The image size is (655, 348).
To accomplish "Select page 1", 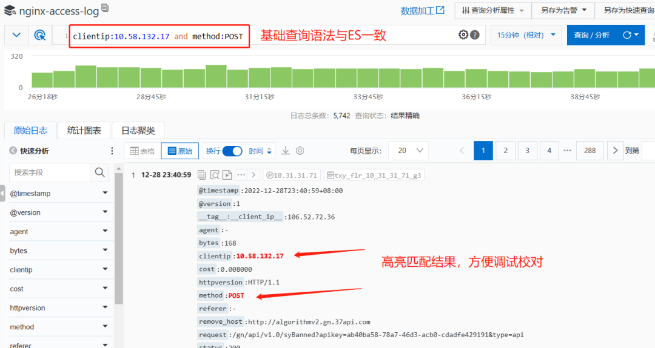I will tap(483, 151).
